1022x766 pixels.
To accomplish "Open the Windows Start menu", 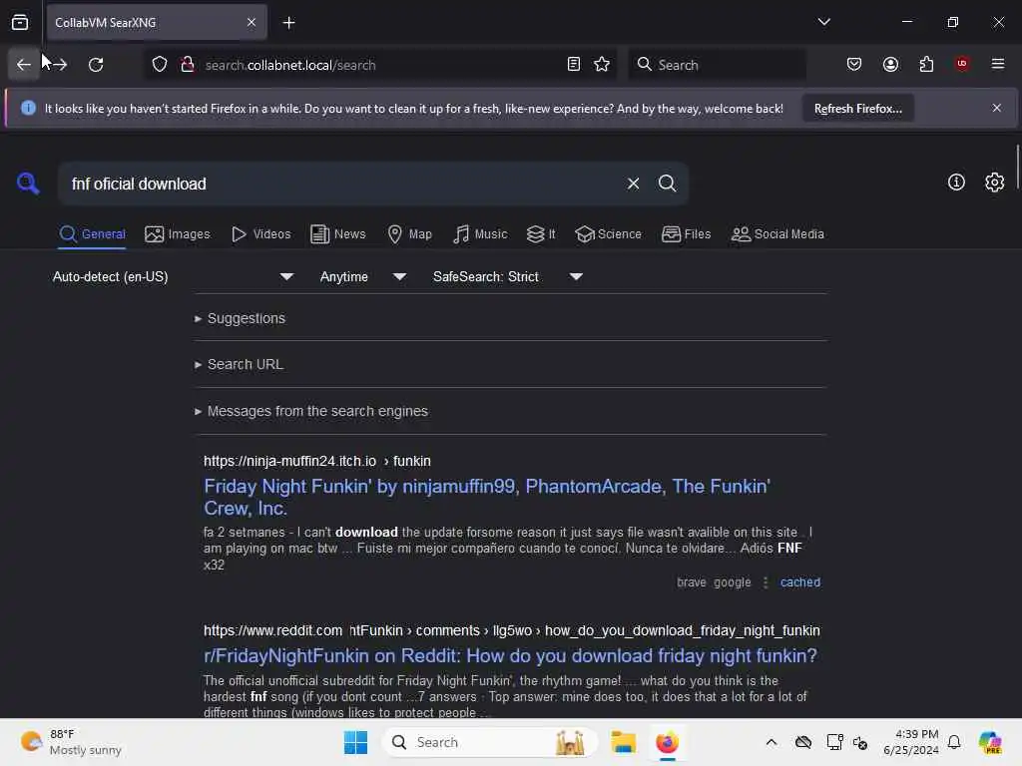I will pos(355,742).
